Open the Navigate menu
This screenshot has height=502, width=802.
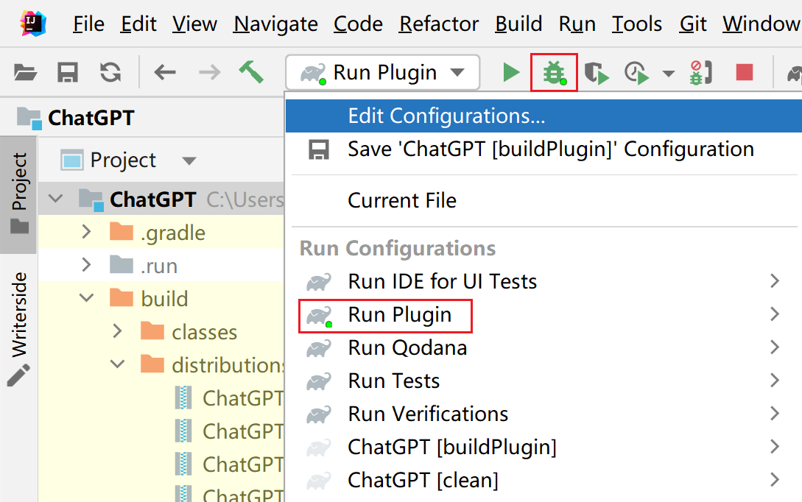click(275, 24)
